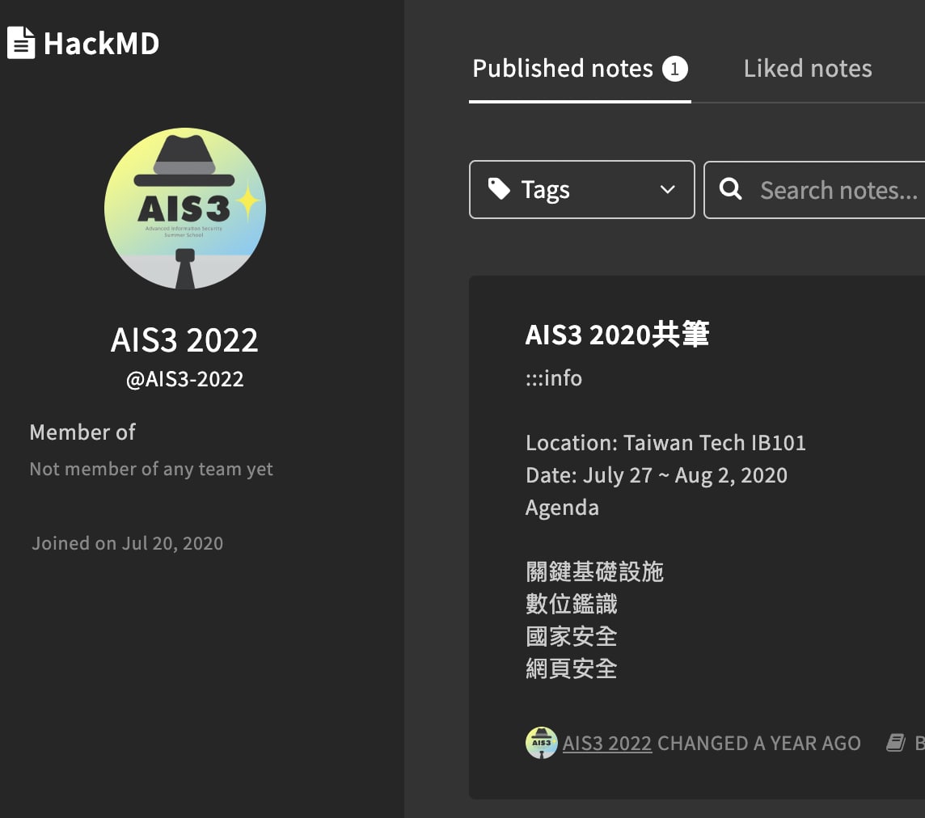Click the 國家安全 agenda item
Image resolution: width=925 pixels, height=818 pixels.
click(x=571, y=636)
